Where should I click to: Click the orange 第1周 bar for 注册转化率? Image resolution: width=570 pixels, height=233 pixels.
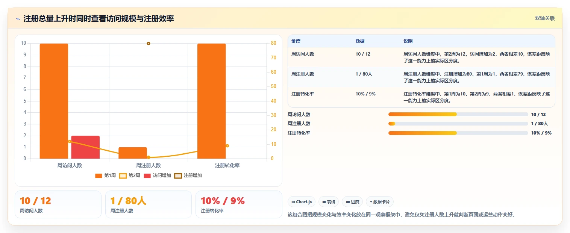[x=212, y=101]
